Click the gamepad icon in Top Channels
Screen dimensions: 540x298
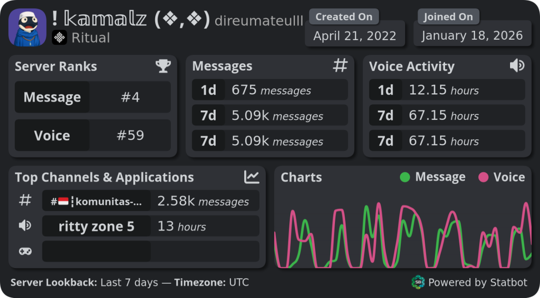click(x=25, y=251)
